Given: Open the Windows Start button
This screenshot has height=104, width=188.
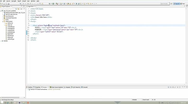Looking at the screenshot, I should tap(2, 102).
